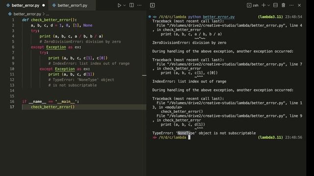This screenshot has height=176, width=314.
Task: Select line number 1 in gutter
Action: click(x=13, y=20)
